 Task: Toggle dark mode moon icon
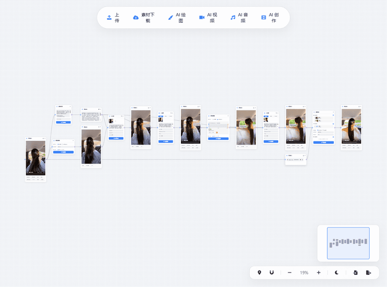point(337,272)
